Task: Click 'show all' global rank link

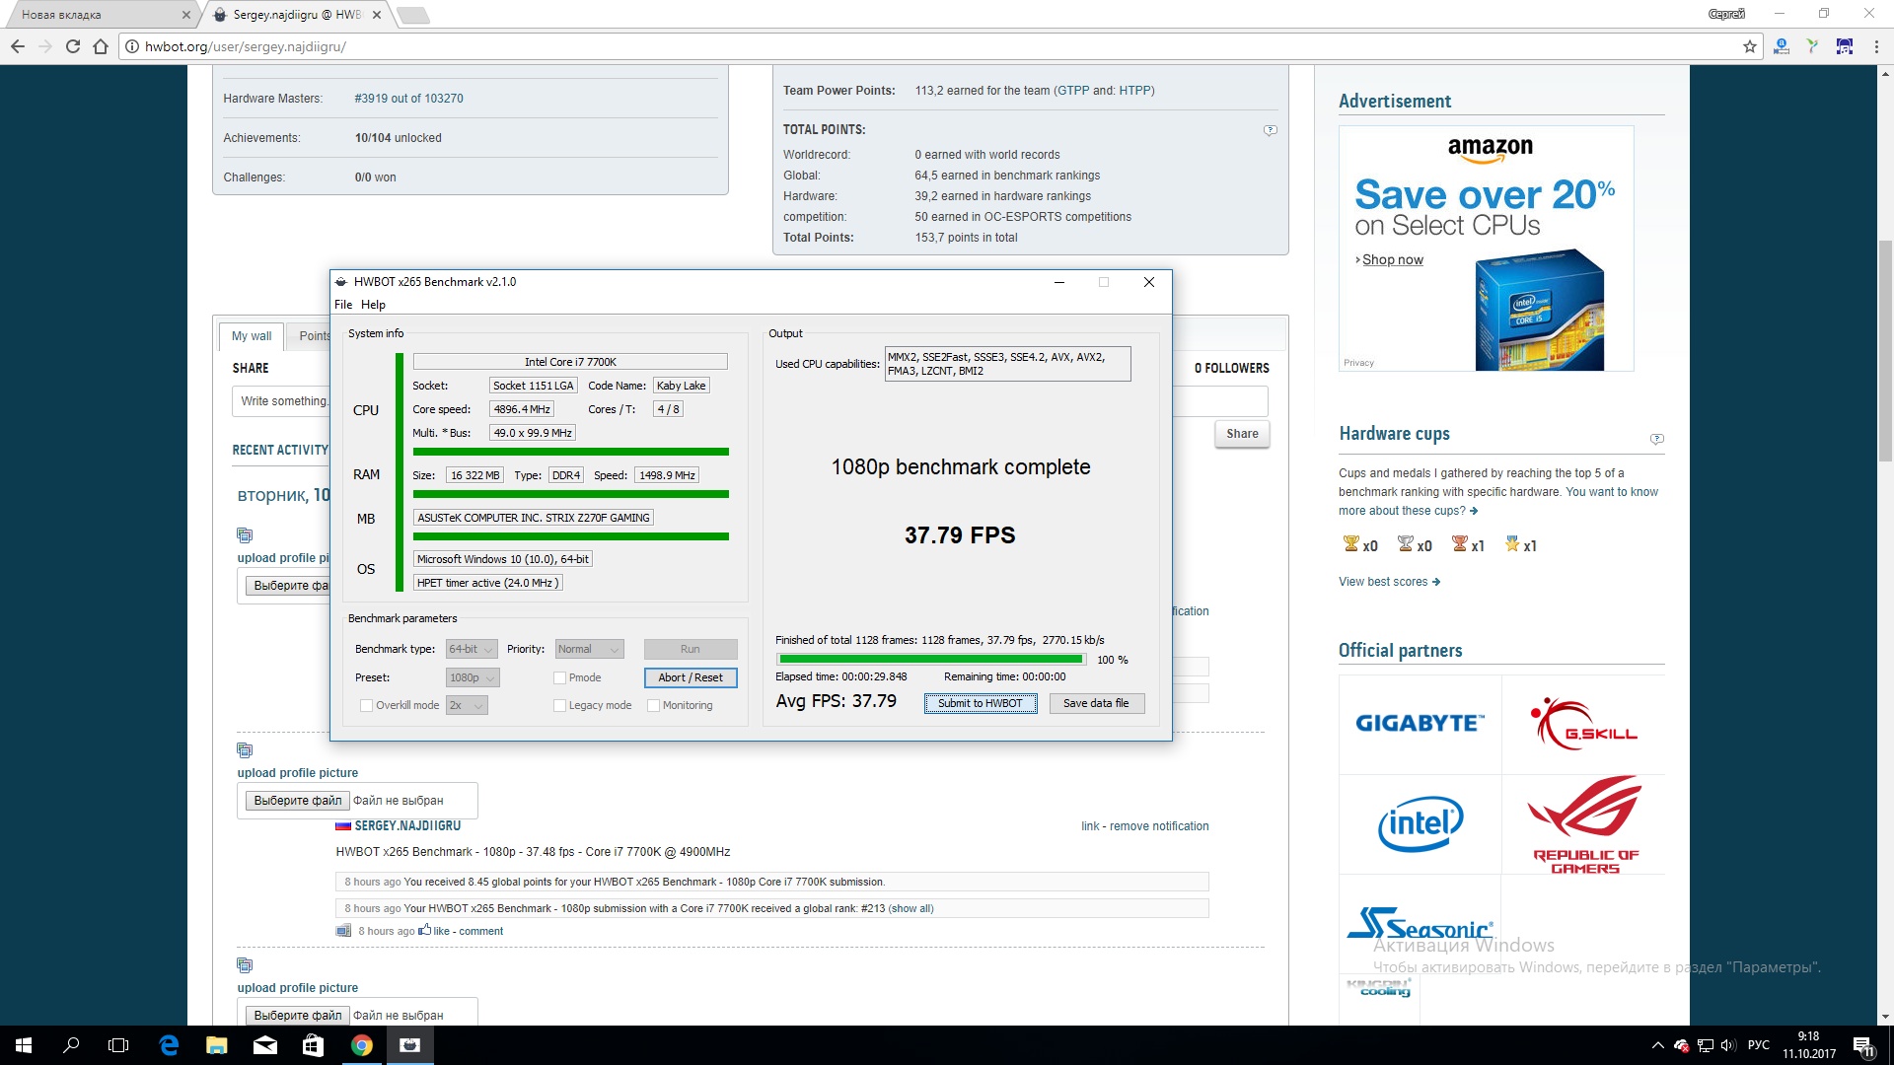Action: [911, 908]
